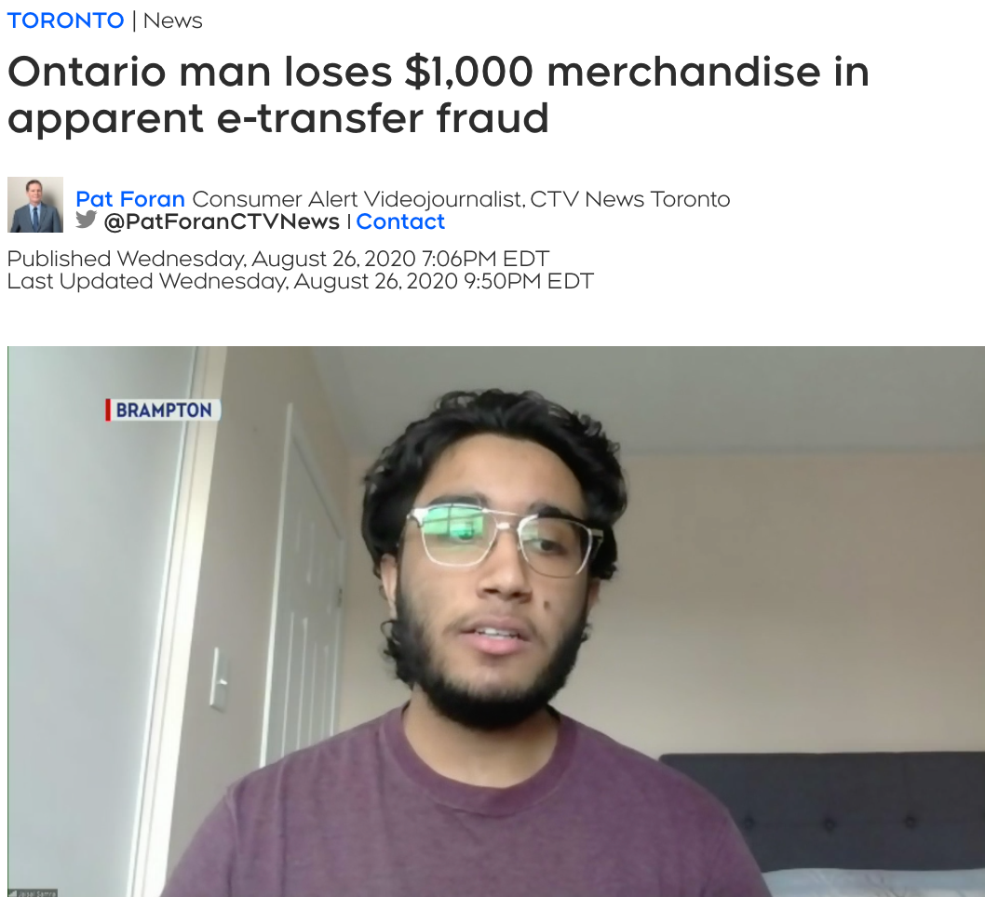Click the white closet door in the video

click(304, 583)
